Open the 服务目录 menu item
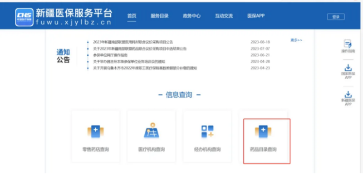 [160, 16]
